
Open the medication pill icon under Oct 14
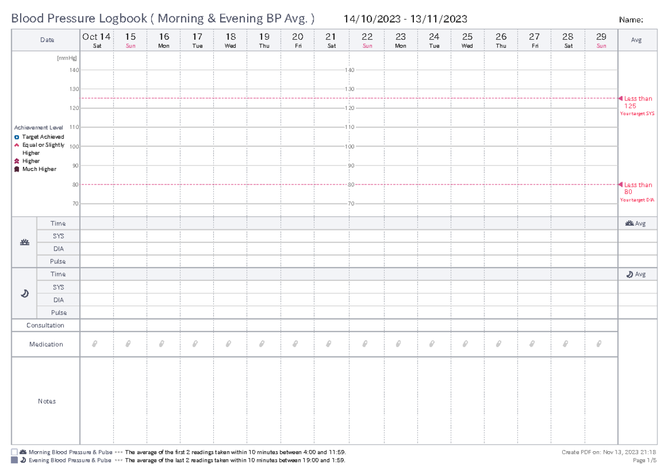94,344
